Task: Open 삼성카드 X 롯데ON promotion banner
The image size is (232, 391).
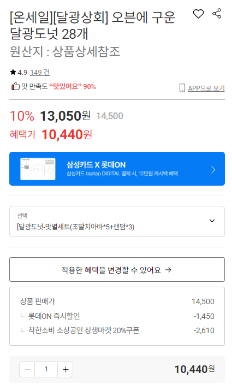Action: [x=117, y=169]
